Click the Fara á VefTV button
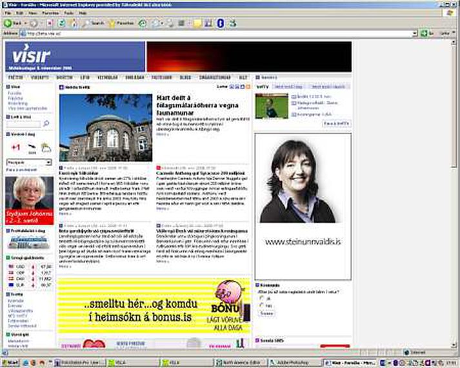This screenshot has width=460, height=368. click(x=337, y=123)
